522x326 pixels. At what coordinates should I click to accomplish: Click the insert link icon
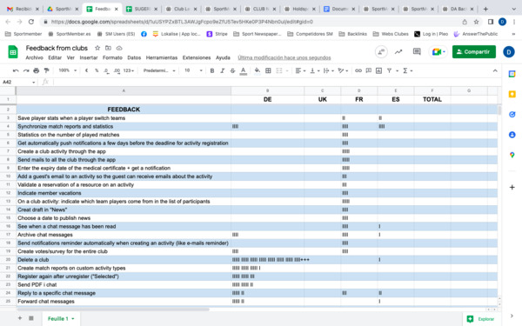click(x=358, y=70)
